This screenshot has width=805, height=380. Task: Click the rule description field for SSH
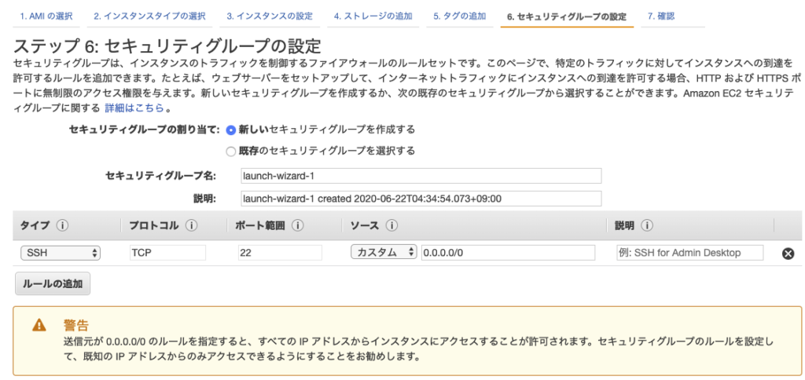coord(689,253)
